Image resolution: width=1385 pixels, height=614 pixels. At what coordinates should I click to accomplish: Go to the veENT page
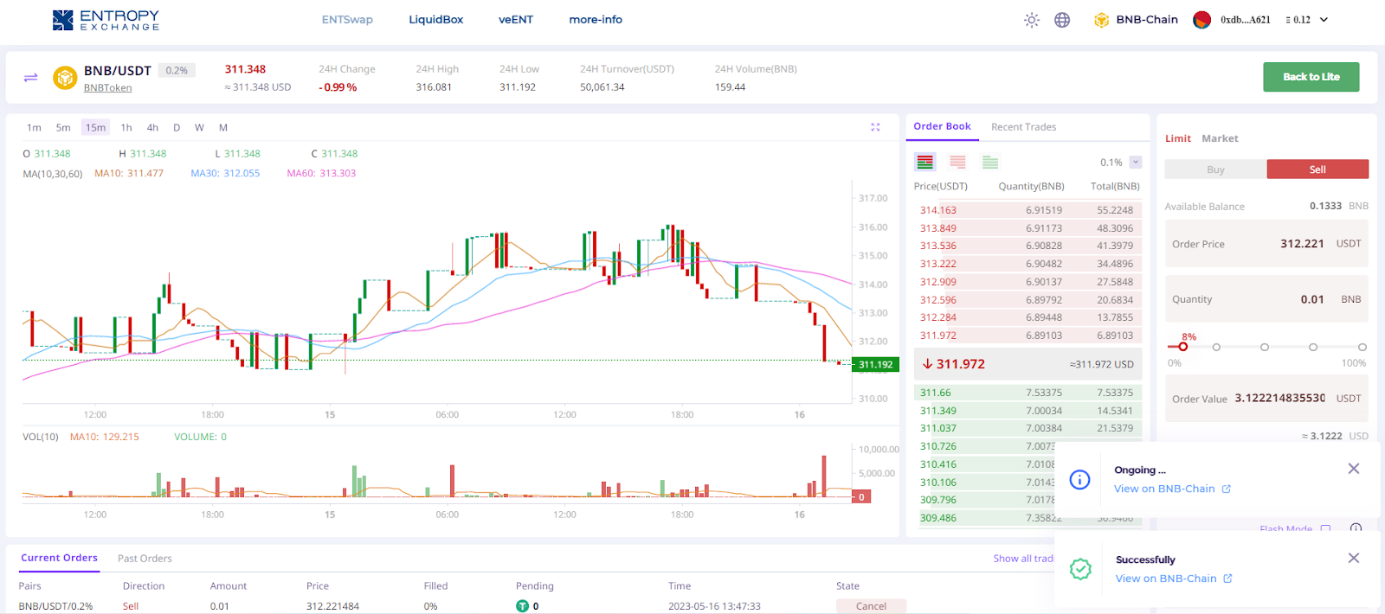pyautogui.click(x=516, y=20)
